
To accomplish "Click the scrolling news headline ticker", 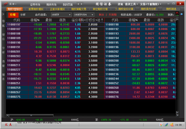I will coord(39,123).
